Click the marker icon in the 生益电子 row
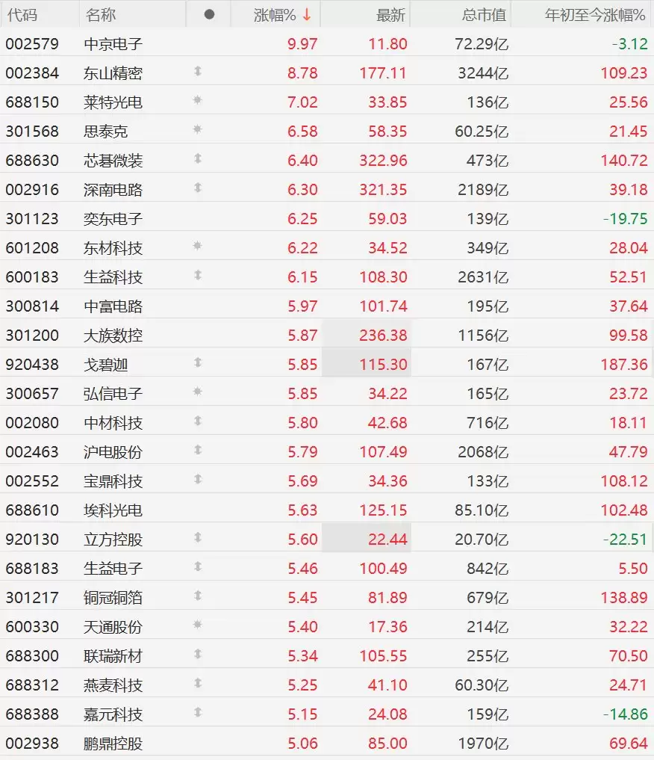The height and width of the screenshot is (760, 654). point(198,566)
